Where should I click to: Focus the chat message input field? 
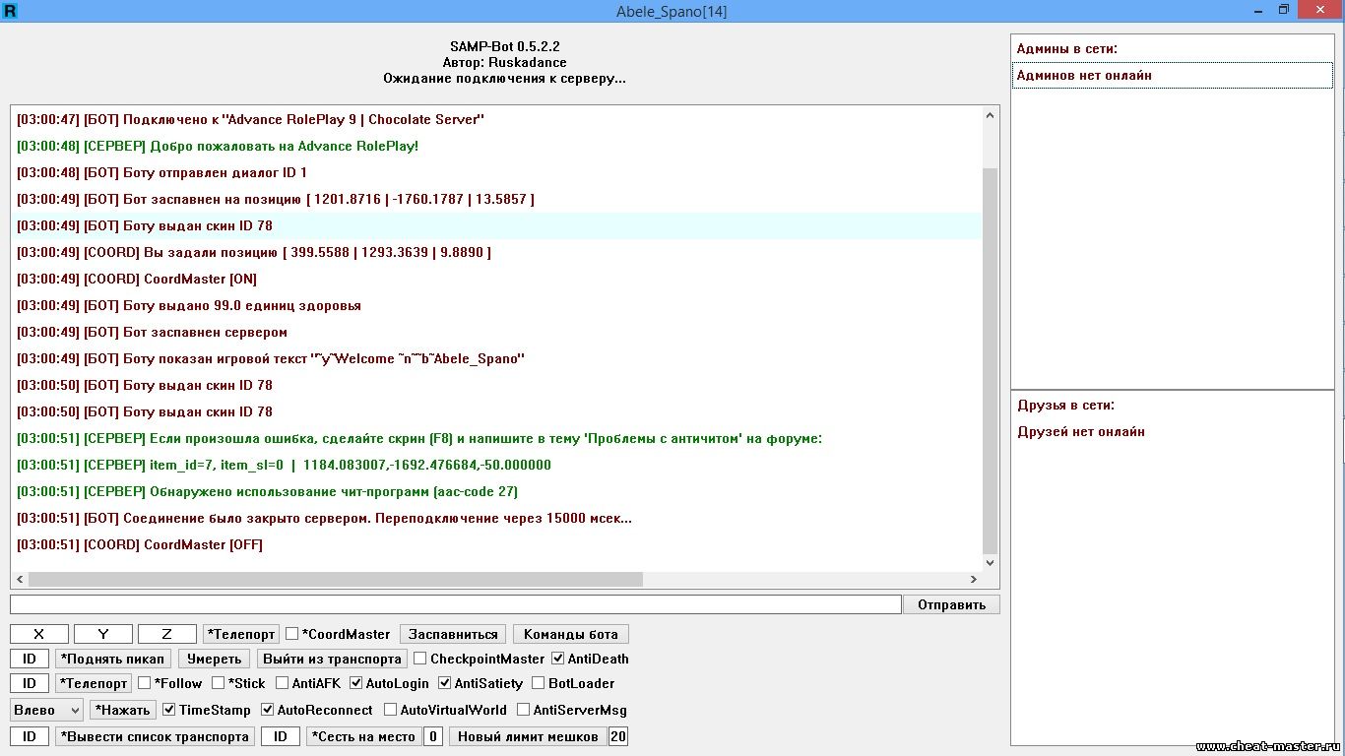pos(456,604)
